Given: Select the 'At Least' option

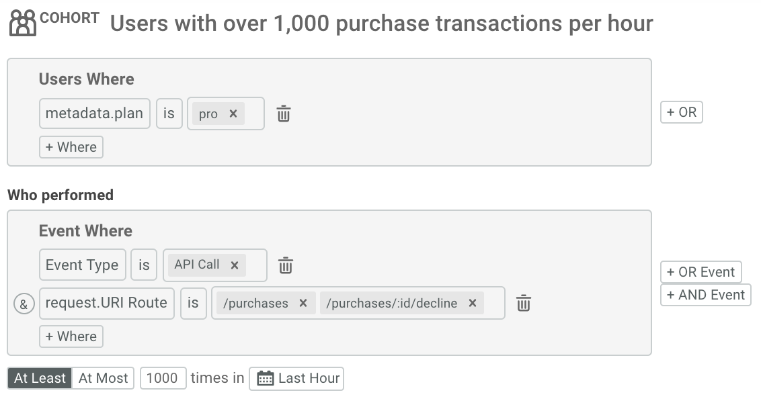Looking at the screenshot, I should pos(40,378).
